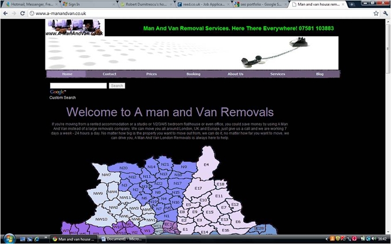391x244 pixels.
Task: Go back with the browser back arrow
Action: 6,13
